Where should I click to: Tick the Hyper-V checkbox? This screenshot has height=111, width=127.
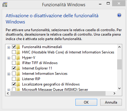[14, 57]
